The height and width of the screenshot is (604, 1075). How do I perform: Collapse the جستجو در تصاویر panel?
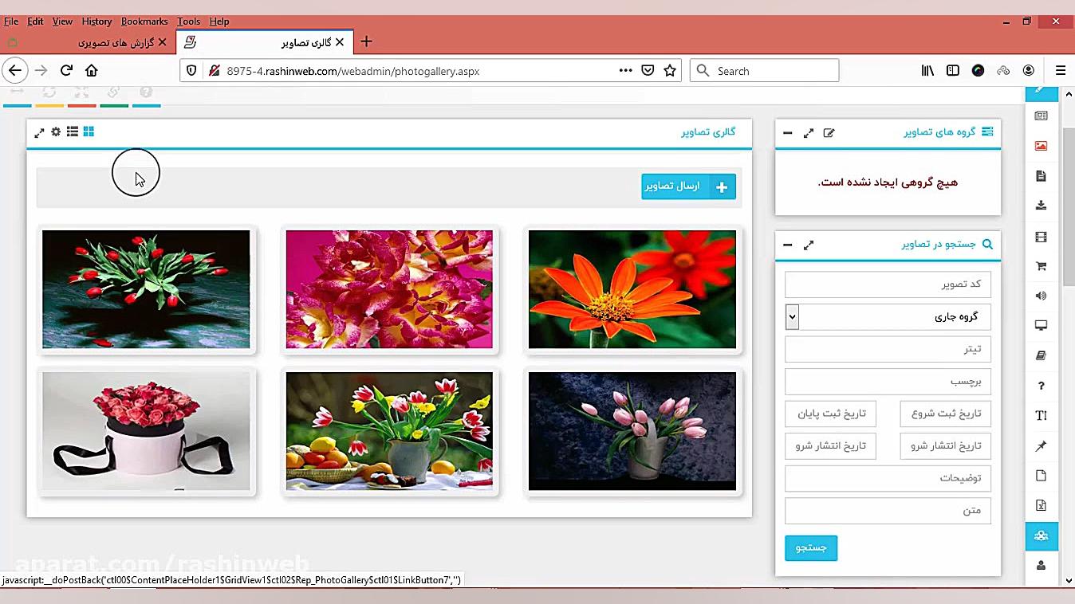(788, 245)
